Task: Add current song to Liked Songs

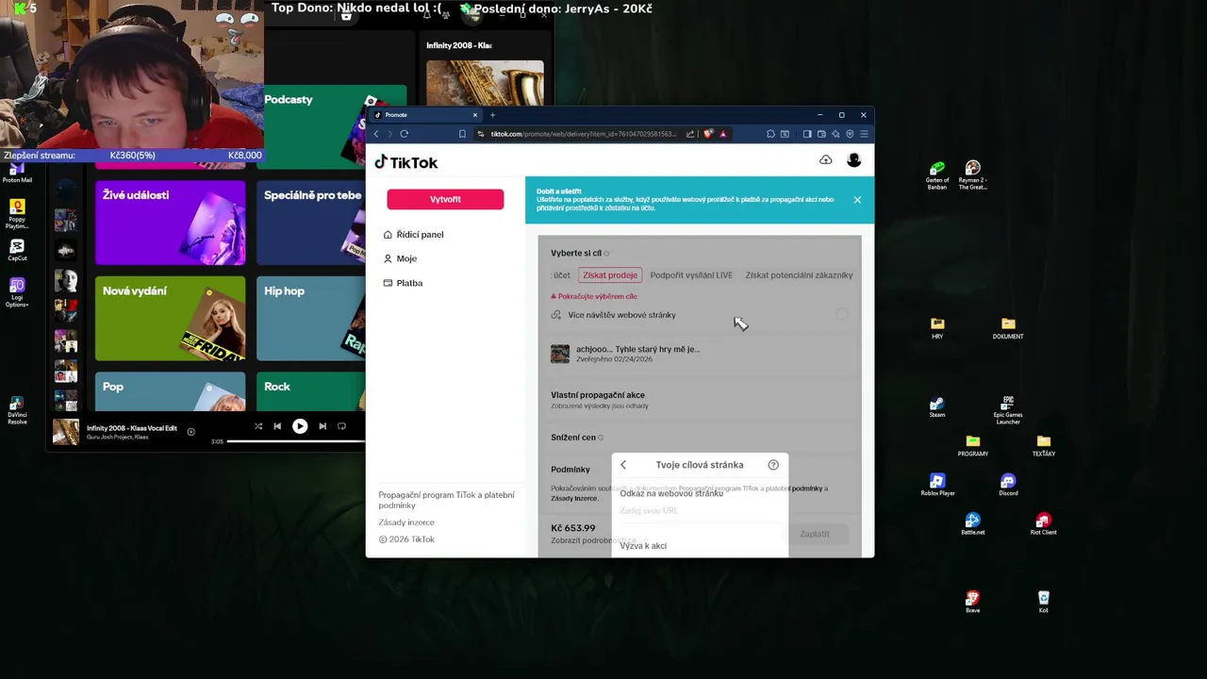Action: click(191, 432)
